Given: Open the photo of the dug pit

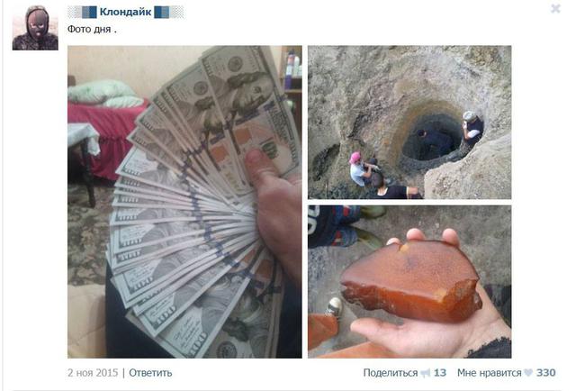Looking at the screenshot, I should (x=409, y=123).
